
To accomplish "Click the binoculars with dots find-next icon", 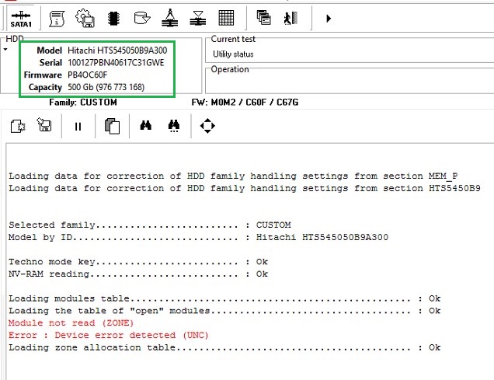I will (175, 126).
